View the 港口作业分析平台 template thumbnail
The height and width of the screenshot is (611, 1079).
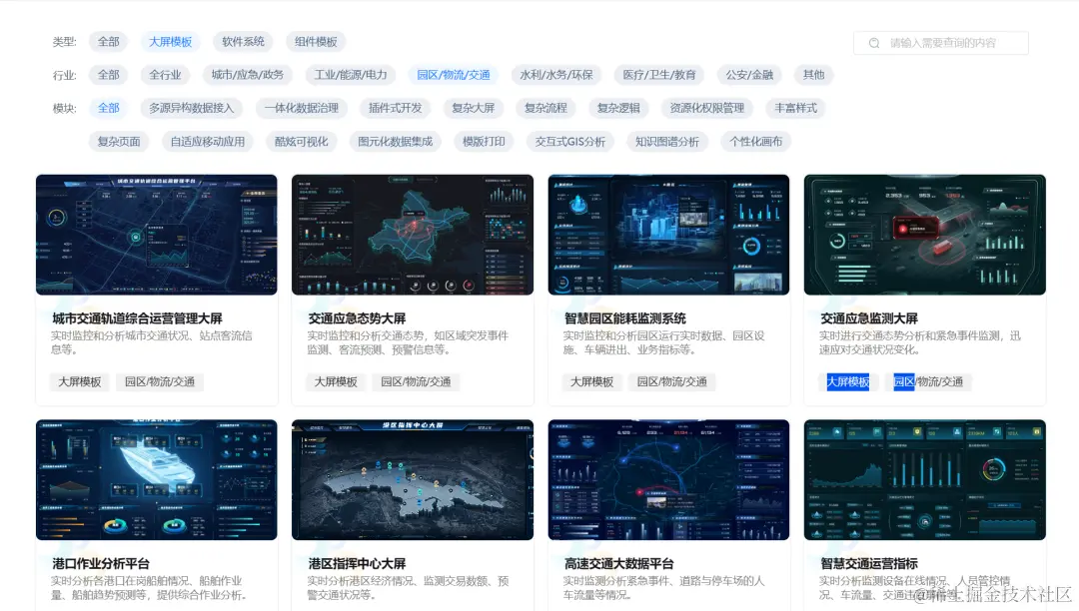[156, 477]
